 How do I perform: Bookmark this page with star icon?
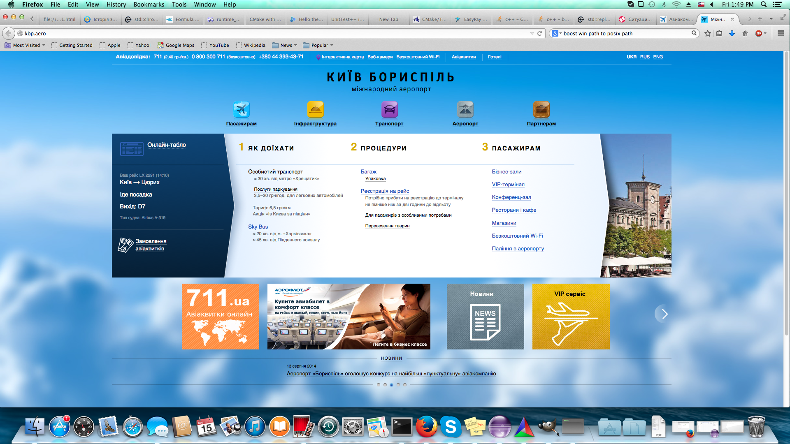tap(707, 33)
